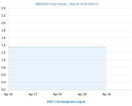Click the Apr 29 x-axis label

82,94
